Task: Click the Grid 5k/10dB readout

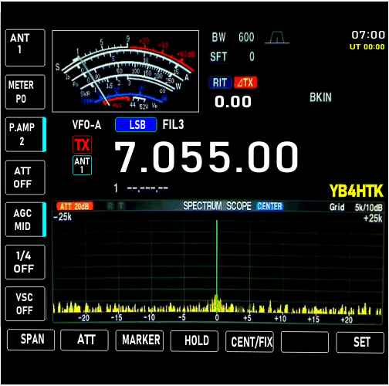Action: [356, 207]
